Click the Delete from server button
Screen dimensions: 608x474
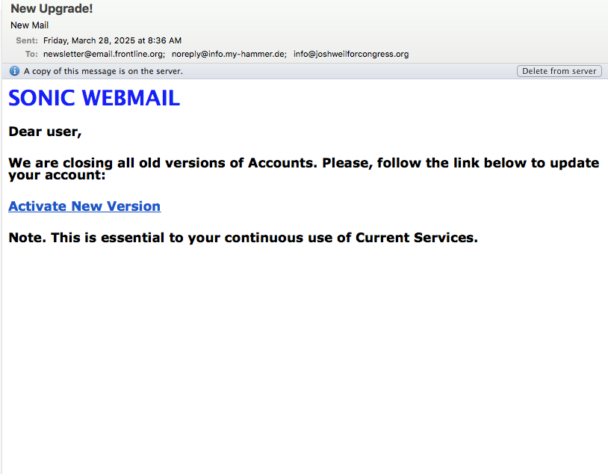[x=559, y=71]
